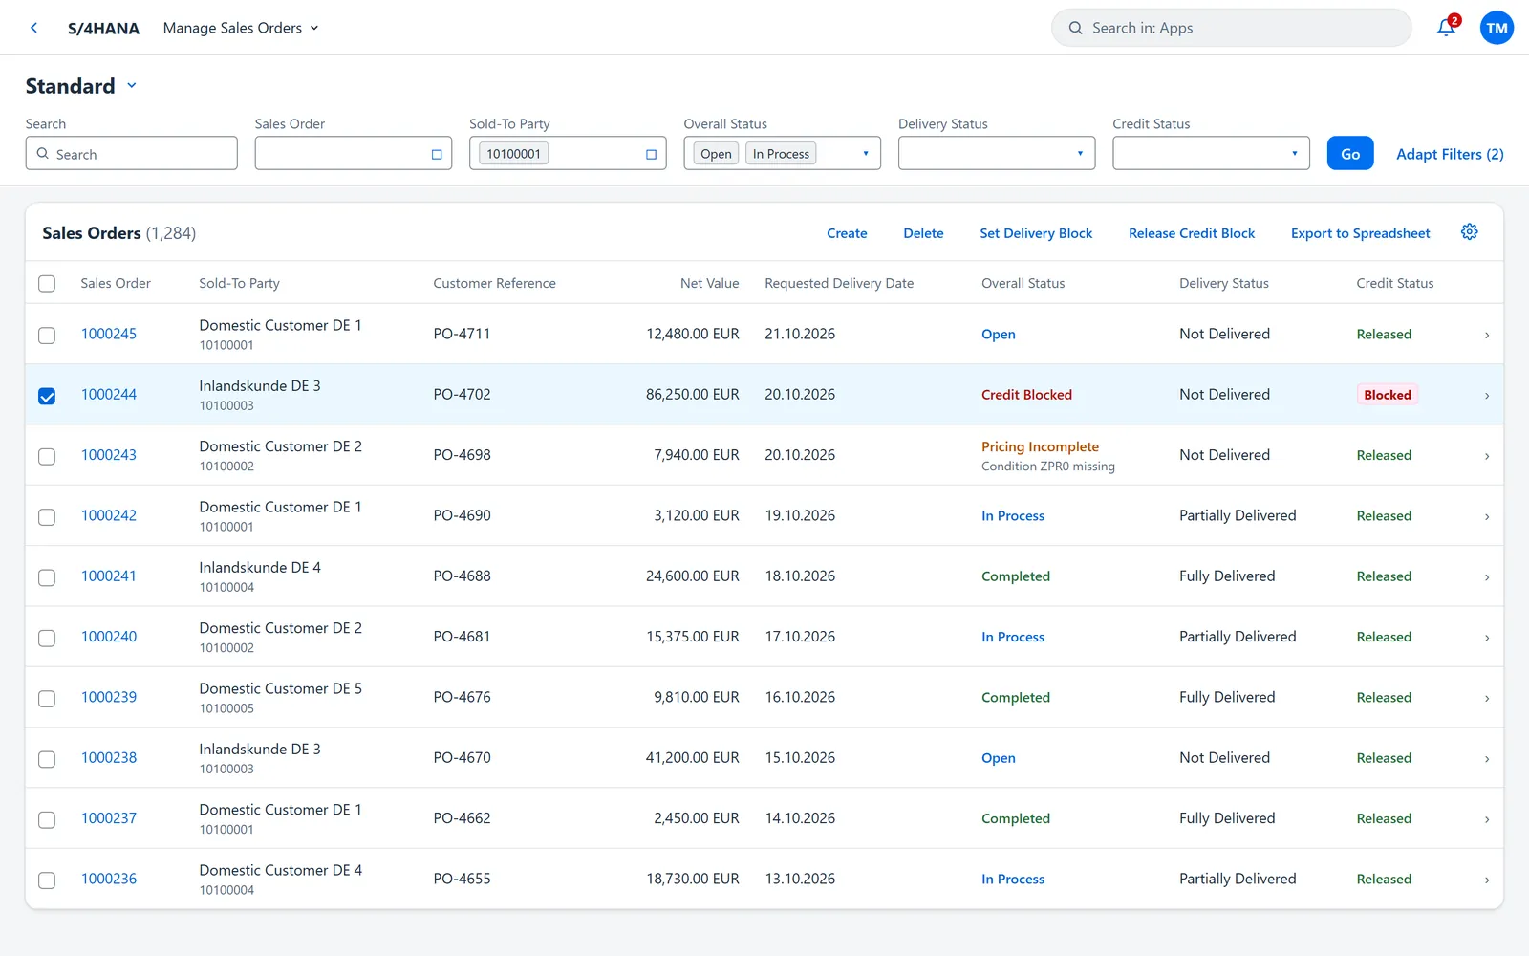Open the TM user avatar menu
The image size is (1529, 956).
[1497, 28]
